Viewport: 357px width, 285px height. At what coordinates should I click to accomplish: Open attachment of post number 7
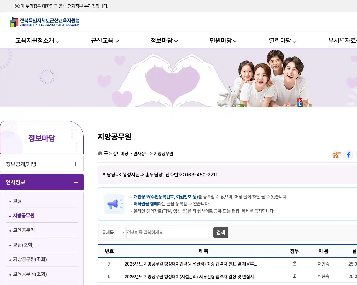pyautogui.click(x=294, y=263)
